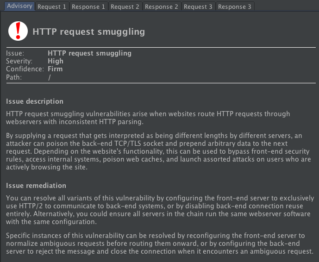
Task: Click the Path value slash
Action: pos(49,77)
